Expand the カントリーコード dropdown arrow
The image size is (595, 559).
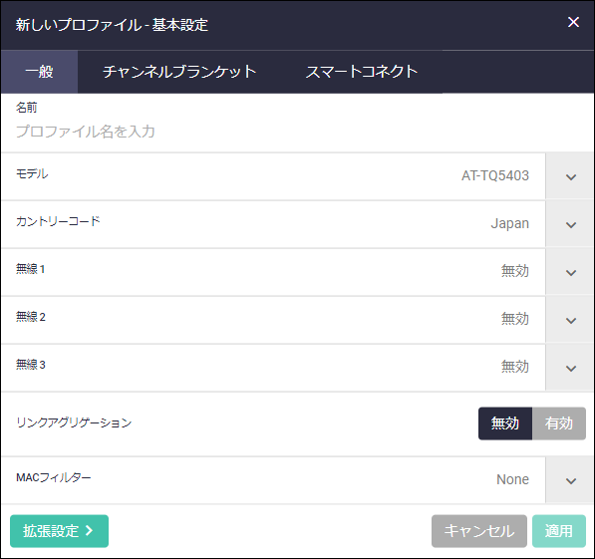(570, 224)
